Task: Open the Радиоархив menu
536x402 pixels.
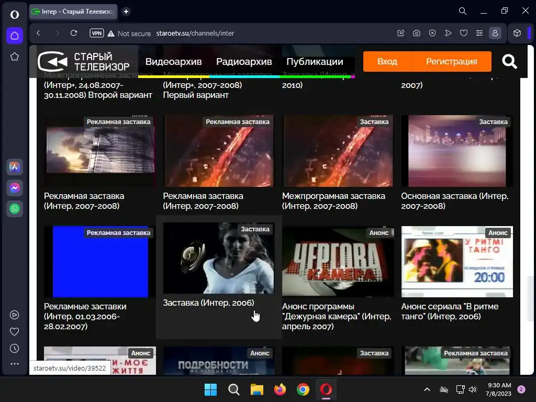Action: pyautogui.click(x=244, y=62)
